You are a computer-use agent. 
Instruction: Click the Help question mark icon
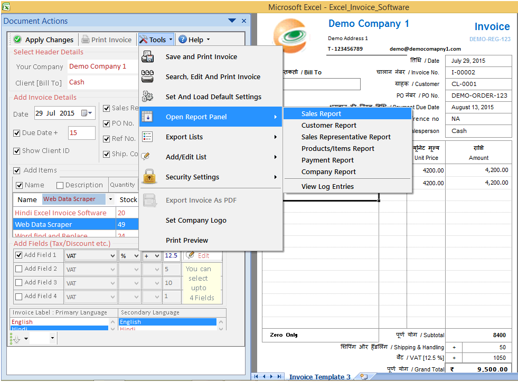click(183, 40)
